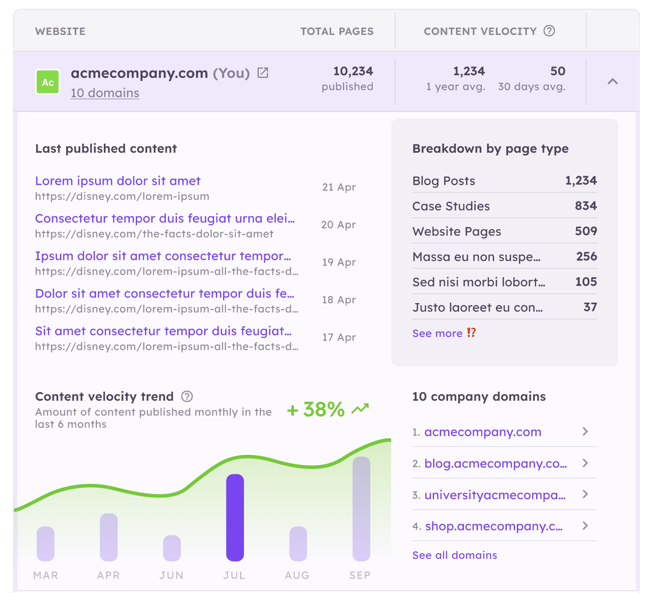
Task: Open the article Lorem ipsum dolor sit amet
Action: [x=117, y=181]
